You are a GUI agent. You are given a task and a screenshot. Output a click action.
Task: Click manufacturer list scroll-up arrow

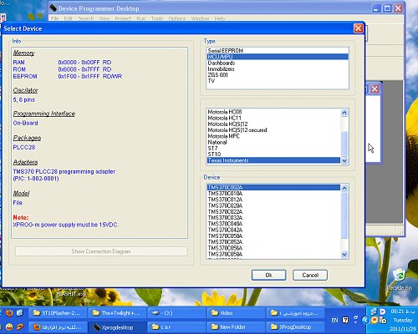point(344,113)
